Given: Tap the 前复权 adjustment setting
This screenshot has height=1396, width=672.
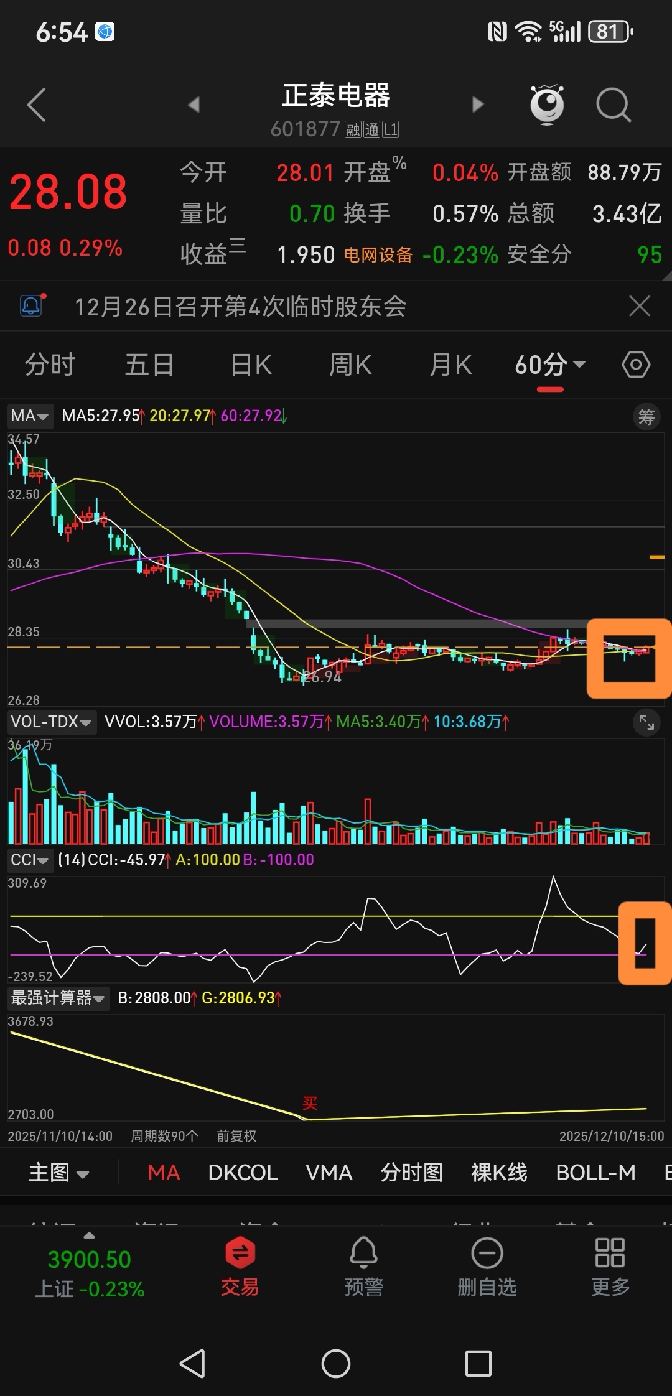Looking at the screenshot, I should point(236,1136).
